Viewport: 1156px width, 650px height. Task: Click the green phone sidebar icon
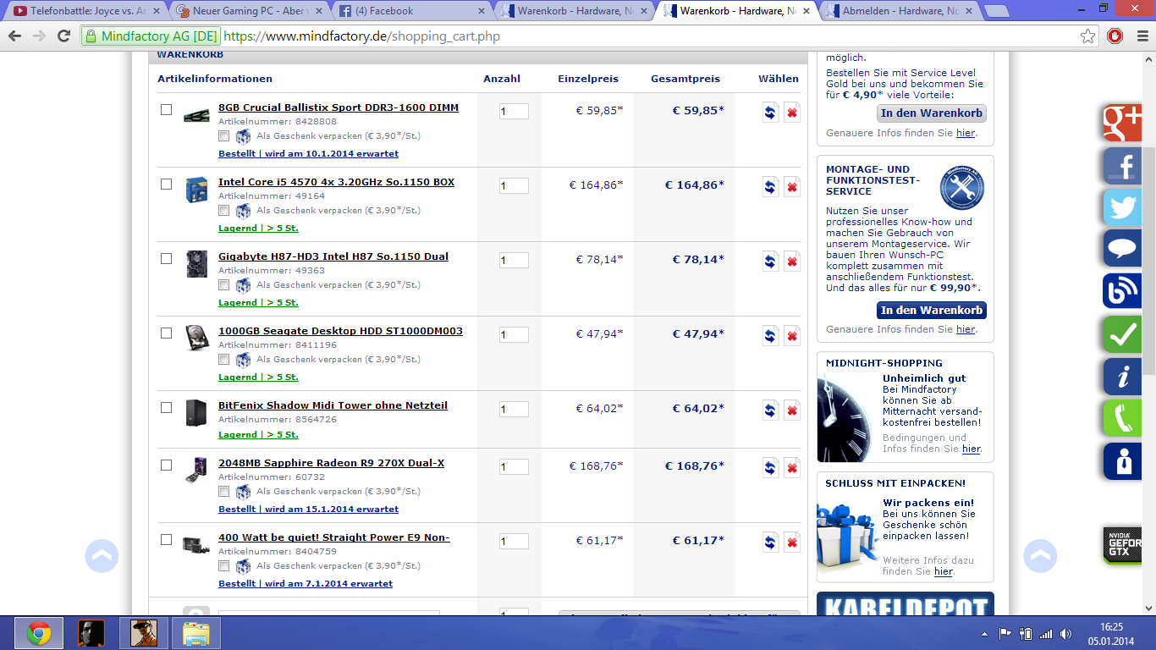click(x=1122, y=418)
